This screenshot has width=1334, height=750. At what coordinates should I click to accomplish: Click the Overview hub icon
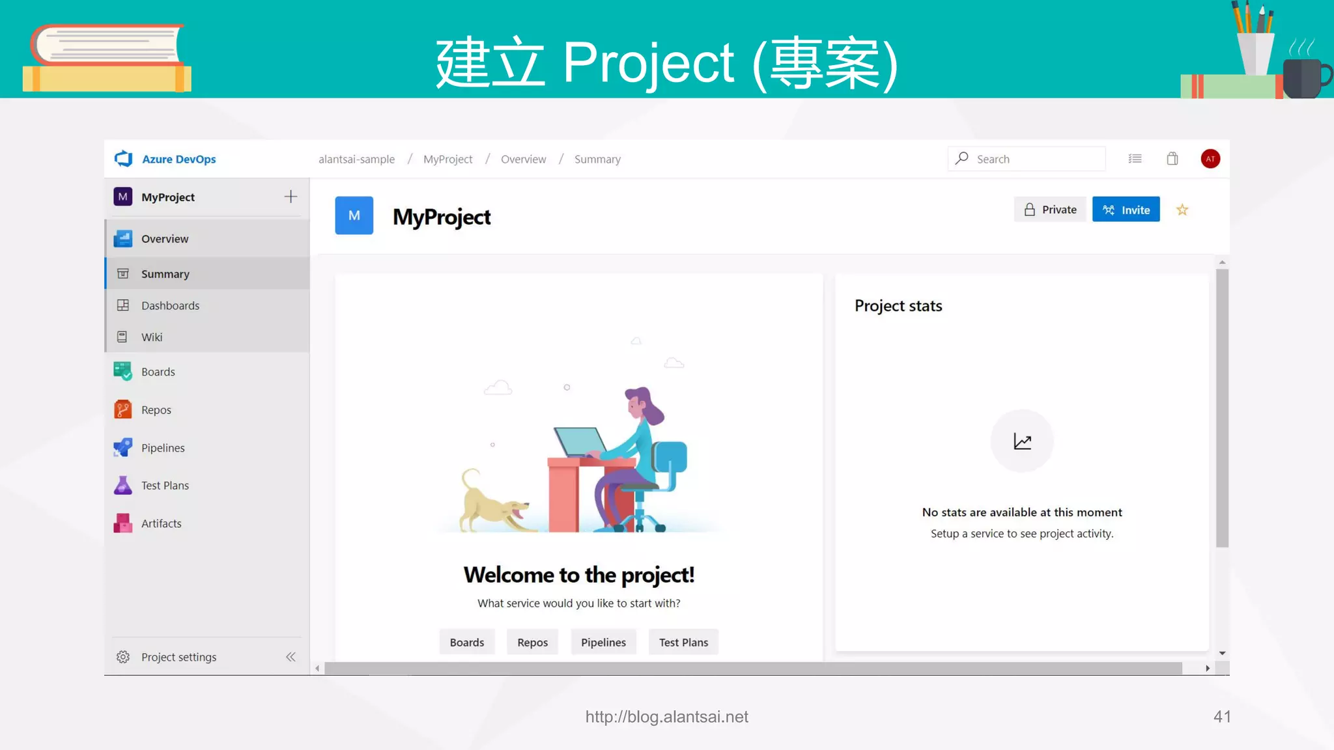click(x=122, y=238)
